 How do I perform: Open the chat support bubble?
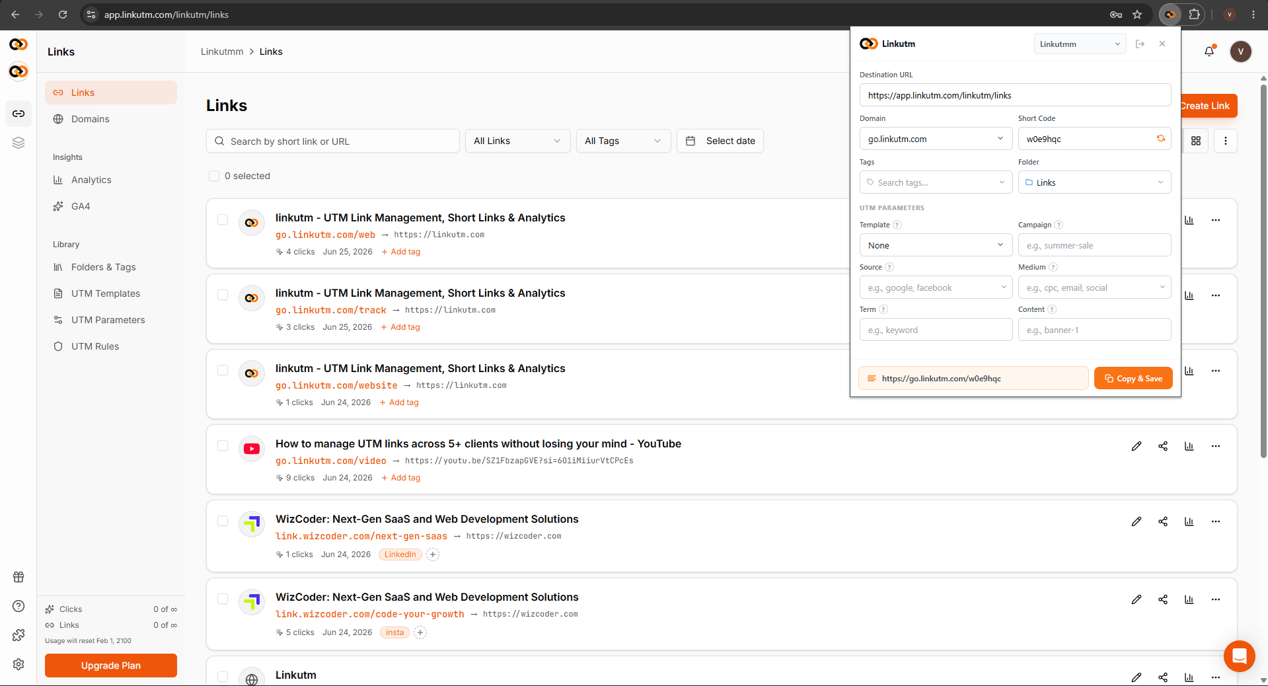[x=1240, y=656]
